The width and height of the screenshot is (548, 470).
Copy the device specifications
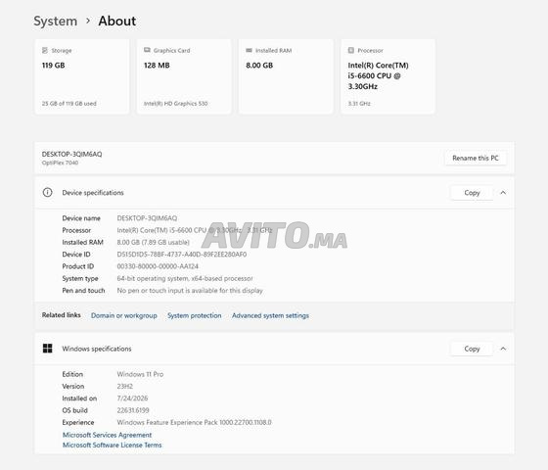pyautogui.click(x=472, y=193)
